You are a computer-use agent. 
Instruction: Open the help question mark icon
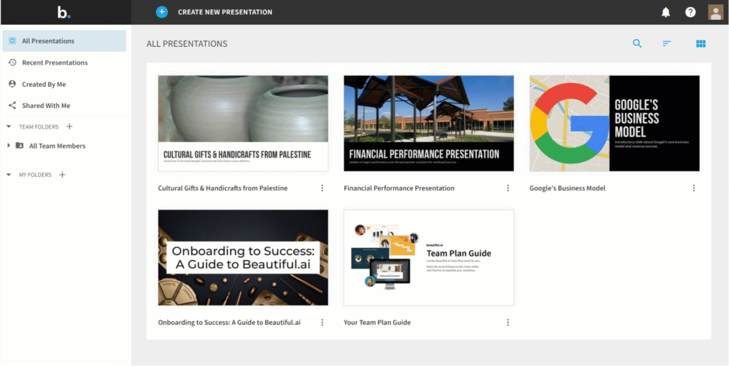pos(690,12)
